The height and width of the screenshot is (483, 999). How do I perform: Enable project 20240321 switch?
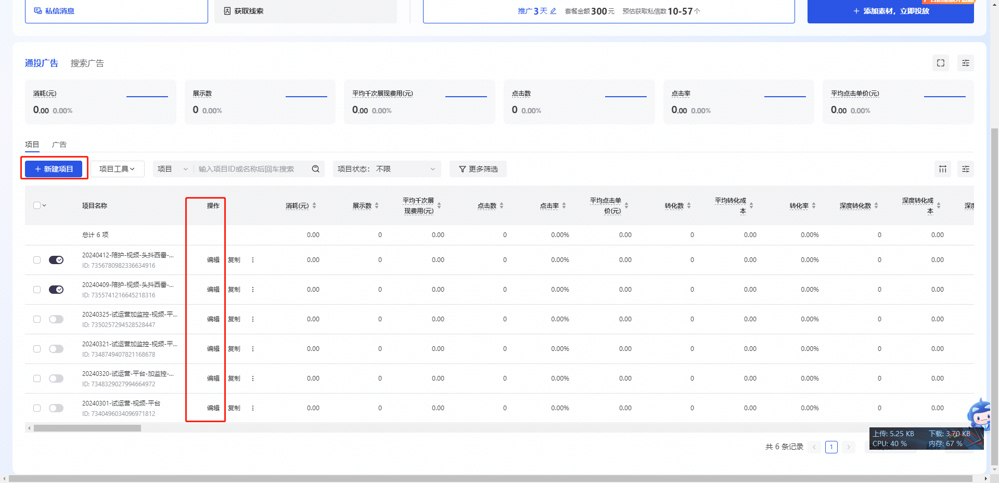(x=56, y=349)
